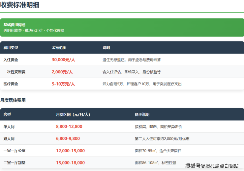Select the 一次性安置费 row label
Viewport: 244px width, 171px height.
tap(15, 72)
